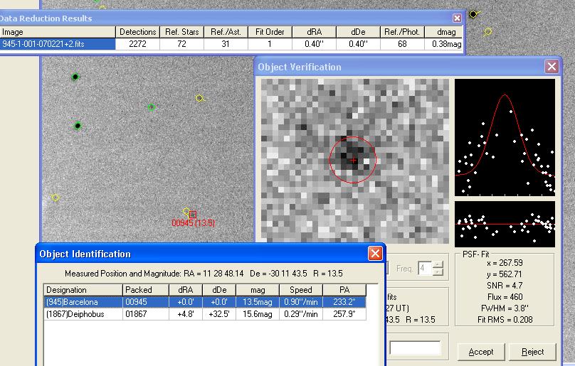Select image row 945-1-001-070221+2.fits
This screenshot has width=575, height=366.
coord(58,44)
